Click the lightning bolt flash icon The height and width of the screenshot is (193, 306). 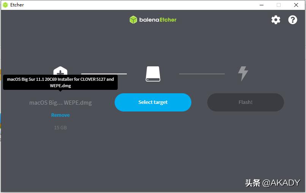[x=243, y=74]
